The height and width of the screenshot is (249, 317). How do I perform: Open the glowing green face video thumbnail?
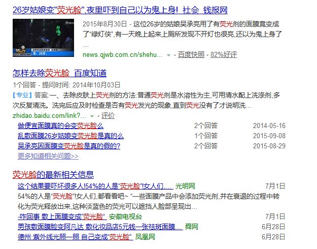[43, 38]
